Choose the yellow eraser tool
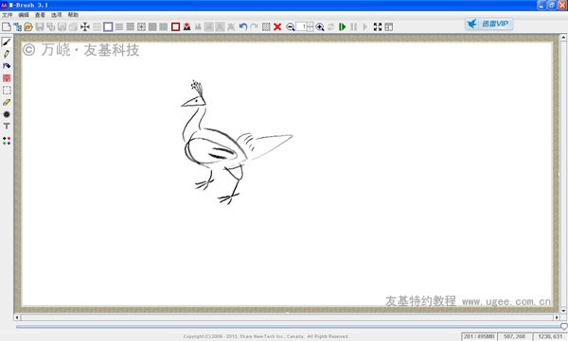Viewport: 568px width, 341px height. click(x=7, y=102)
